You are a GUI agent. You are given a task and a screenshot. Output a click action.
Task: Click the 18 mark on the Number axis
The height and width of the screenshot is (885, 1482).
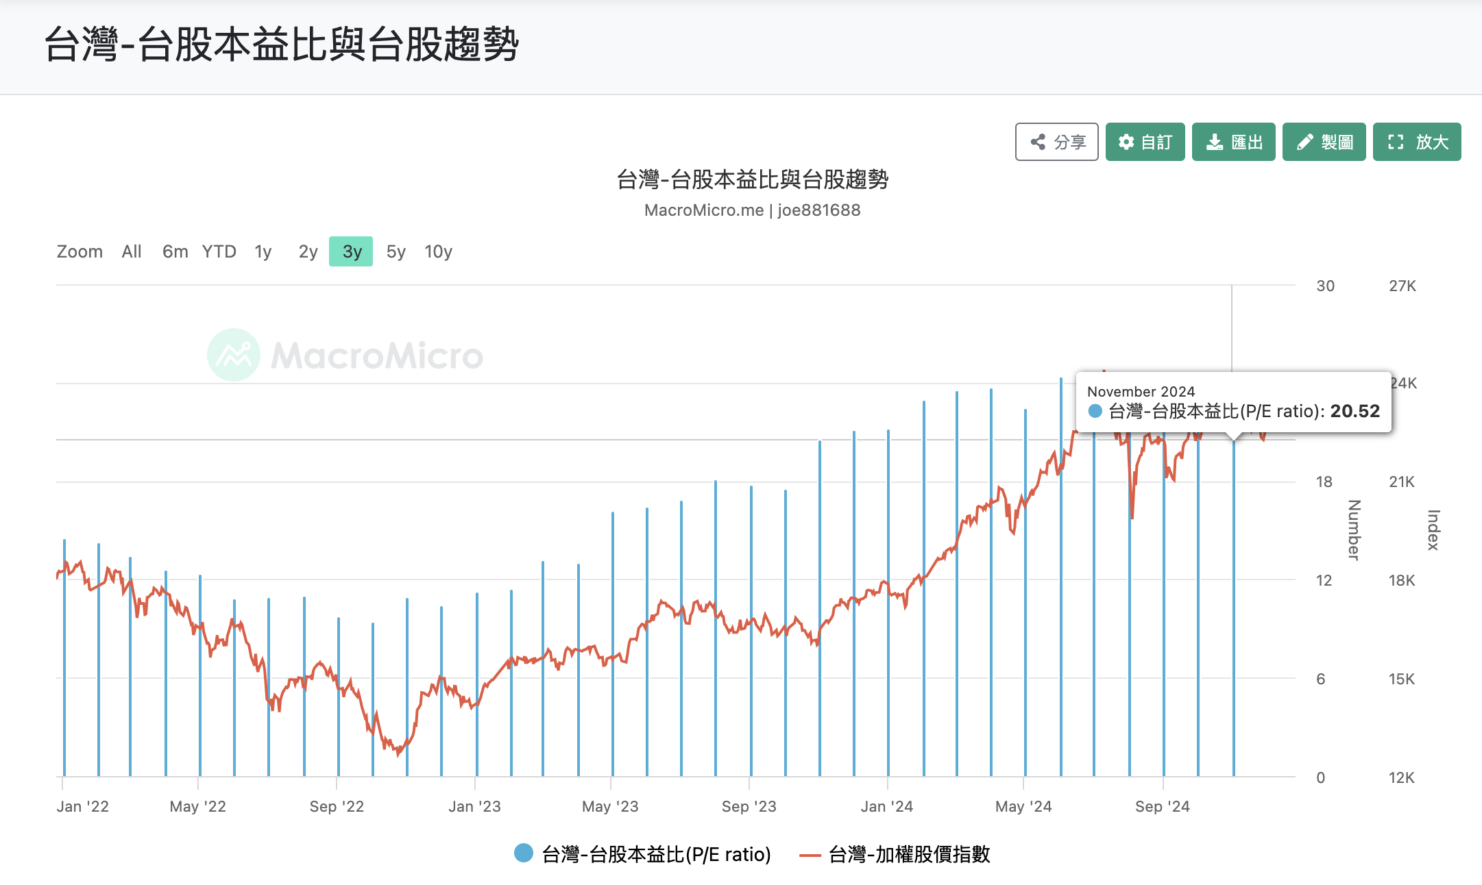(1324, 482)
